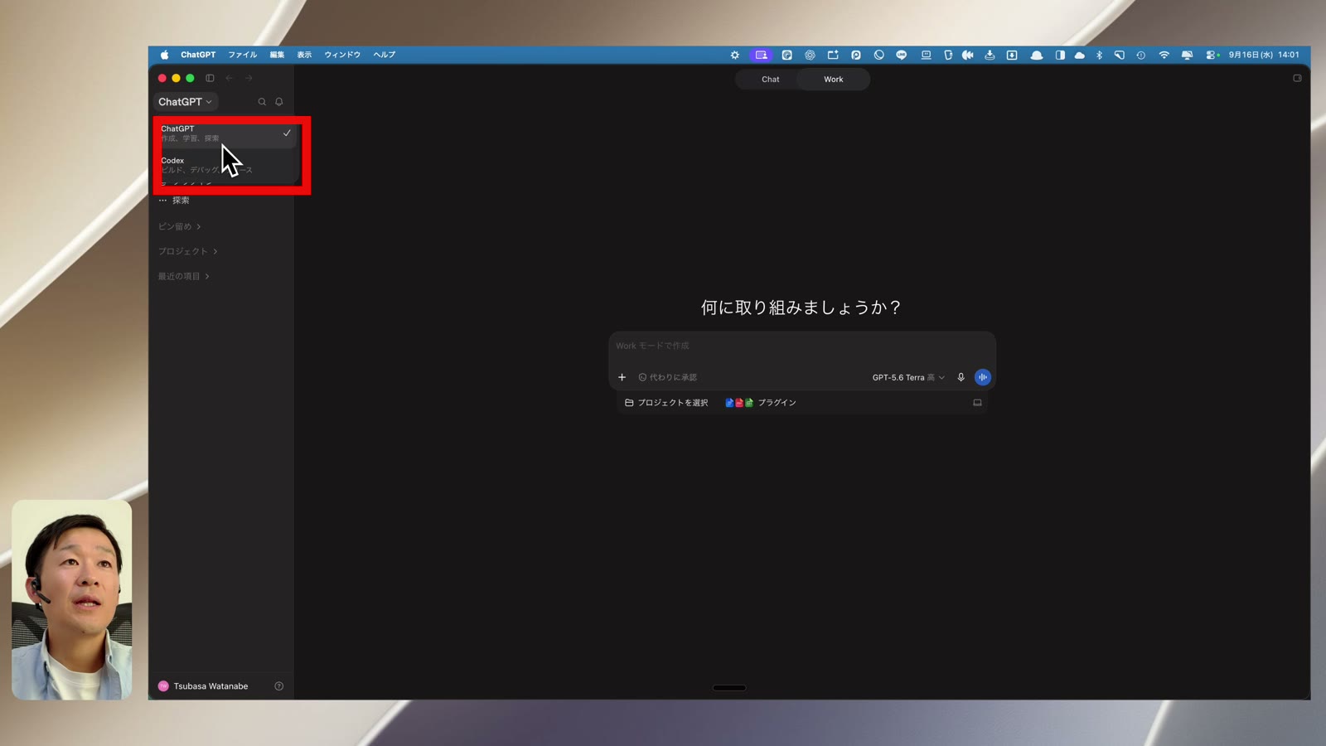
Task: Open the ChatGPT app switcher dropdown
Action: click(186, 102)
